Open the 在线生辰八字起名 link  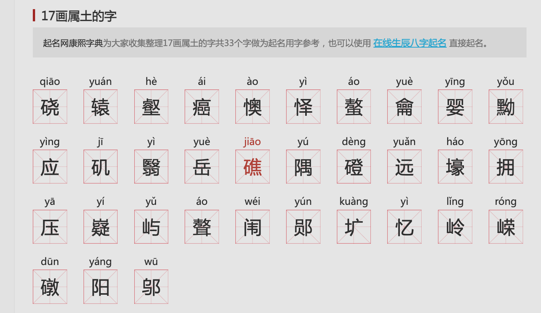pos(410,43)
